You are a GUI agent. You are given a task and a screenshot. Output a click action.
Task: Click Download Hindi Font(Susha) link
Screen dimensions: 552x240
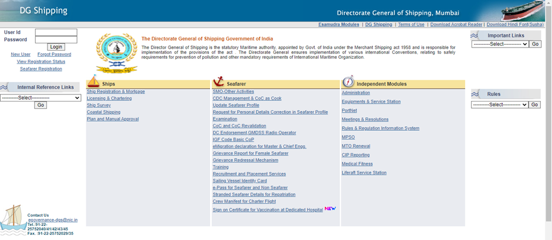516,25
